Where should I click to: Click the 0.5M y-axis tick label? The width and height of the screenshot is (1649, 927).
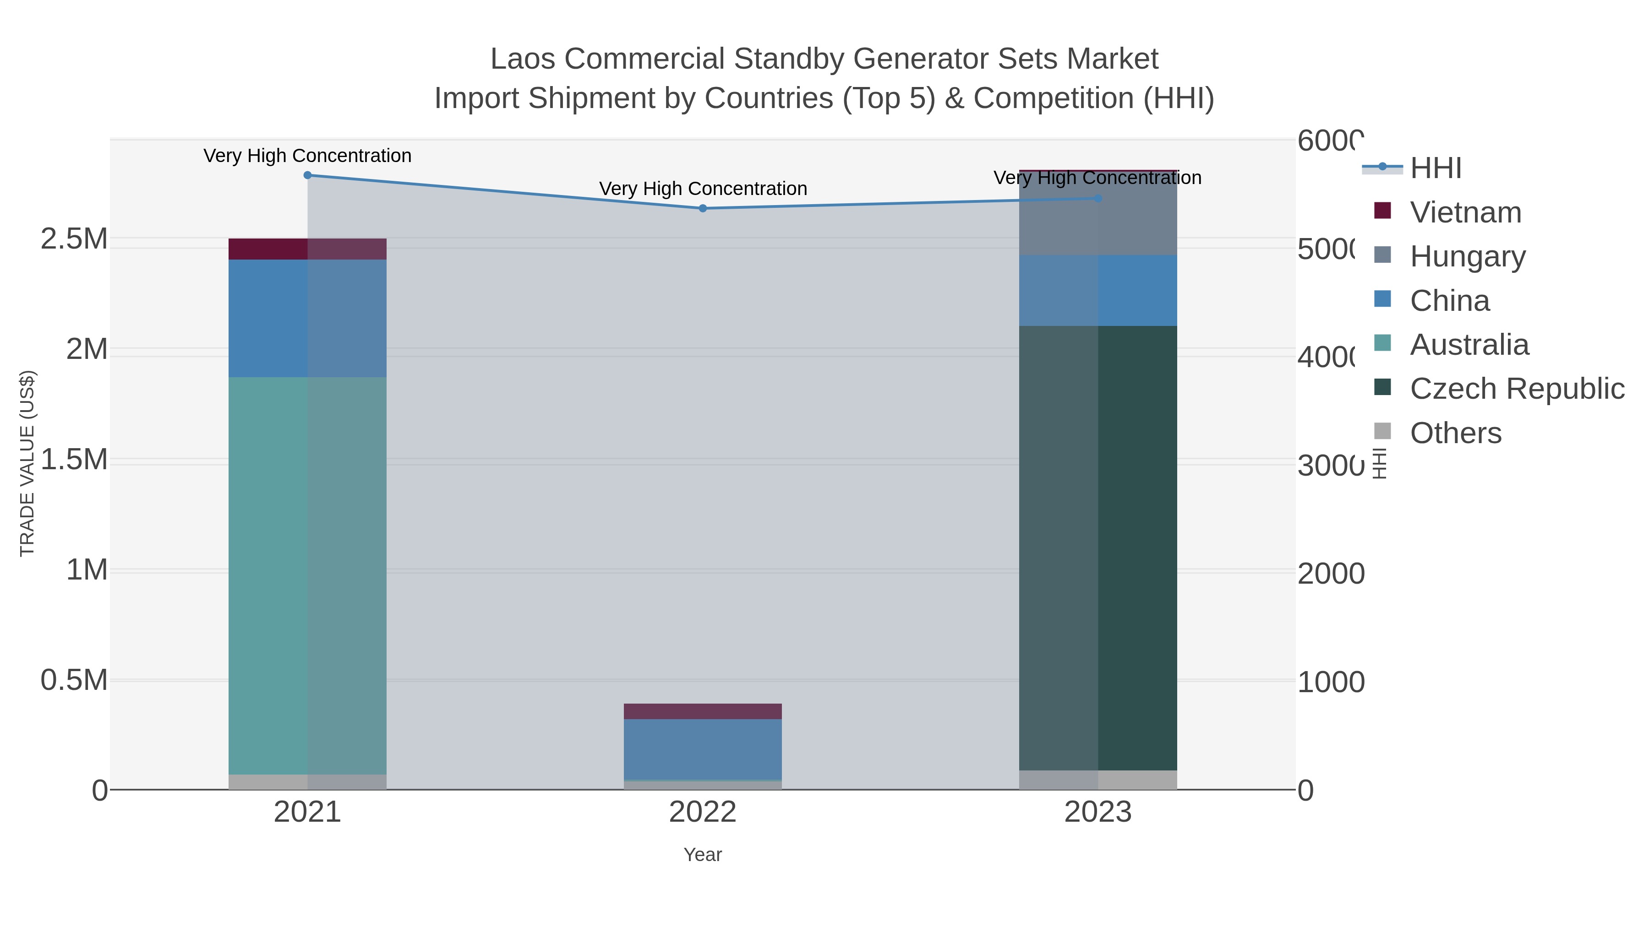click(74, 680)
